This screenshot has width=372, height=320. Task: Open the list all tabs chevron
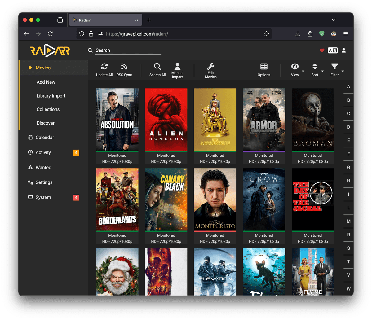pos(334,20)
